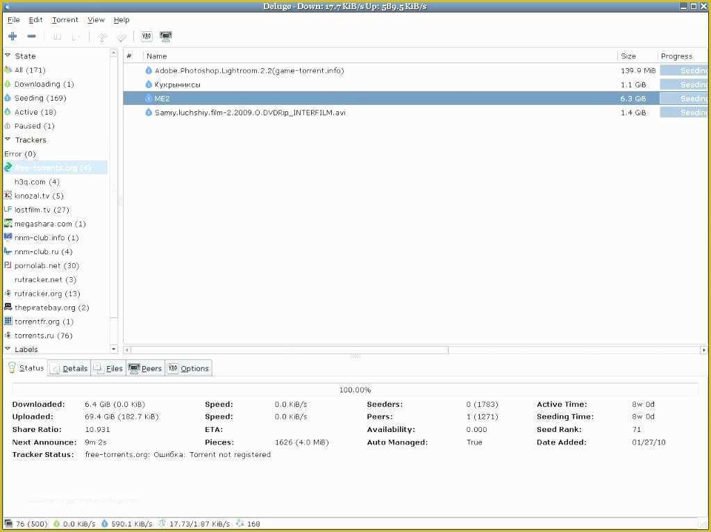Click torrent list horizontal scrollbar right arrow
Screen dimensions: 711x532
click(703, 350)
